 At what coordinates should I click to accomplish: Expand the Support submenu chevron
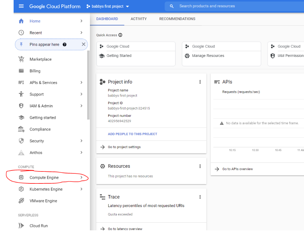pyautogui.click(x=81, y=94)
